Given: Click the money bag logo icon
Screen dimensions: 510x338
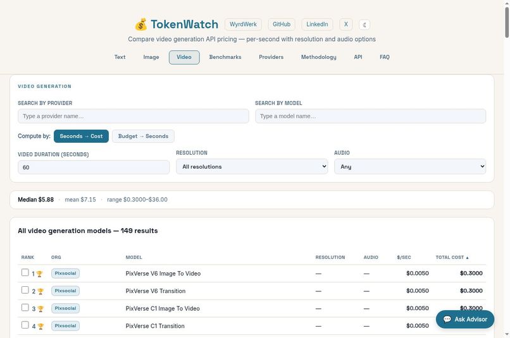Looking at the screenshot, I should coord(141,25).
